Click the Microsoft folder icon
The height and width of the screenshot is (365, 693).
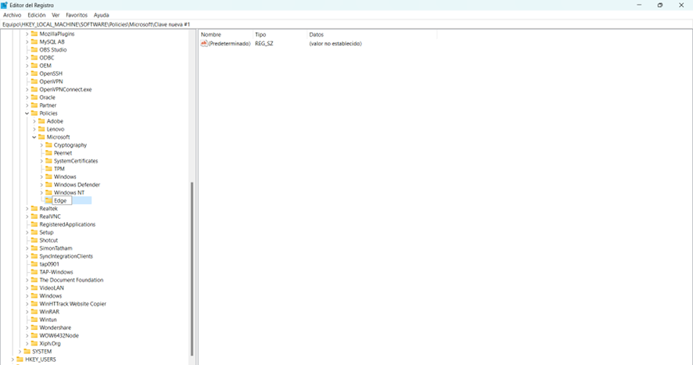41,137
